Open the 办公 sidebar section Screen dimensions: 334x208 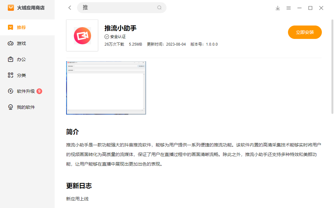27,59
